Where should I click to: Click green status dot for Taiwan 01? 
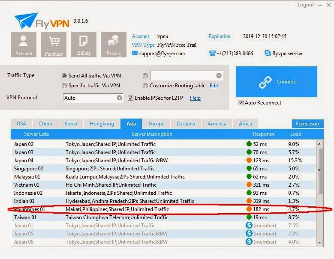click(x=249, y=217)
